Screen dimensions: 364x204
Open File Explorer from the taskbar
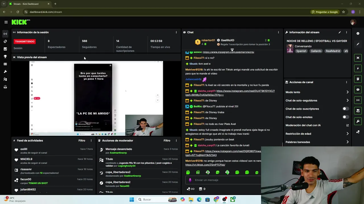pos(191,199)
